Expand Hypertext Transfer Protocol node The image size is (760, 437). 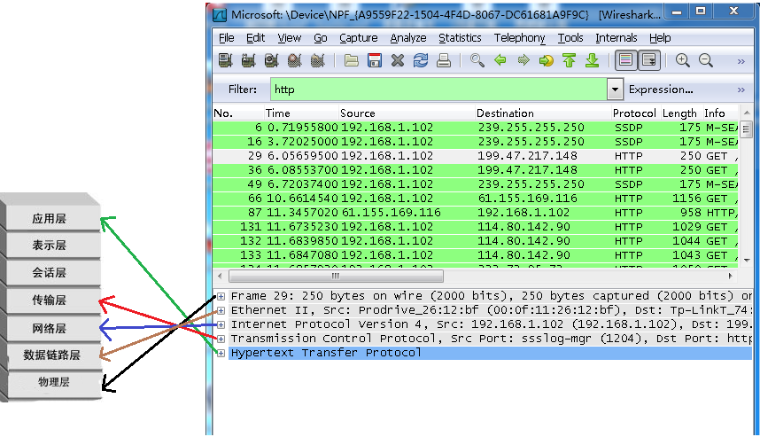click(221, 353)
